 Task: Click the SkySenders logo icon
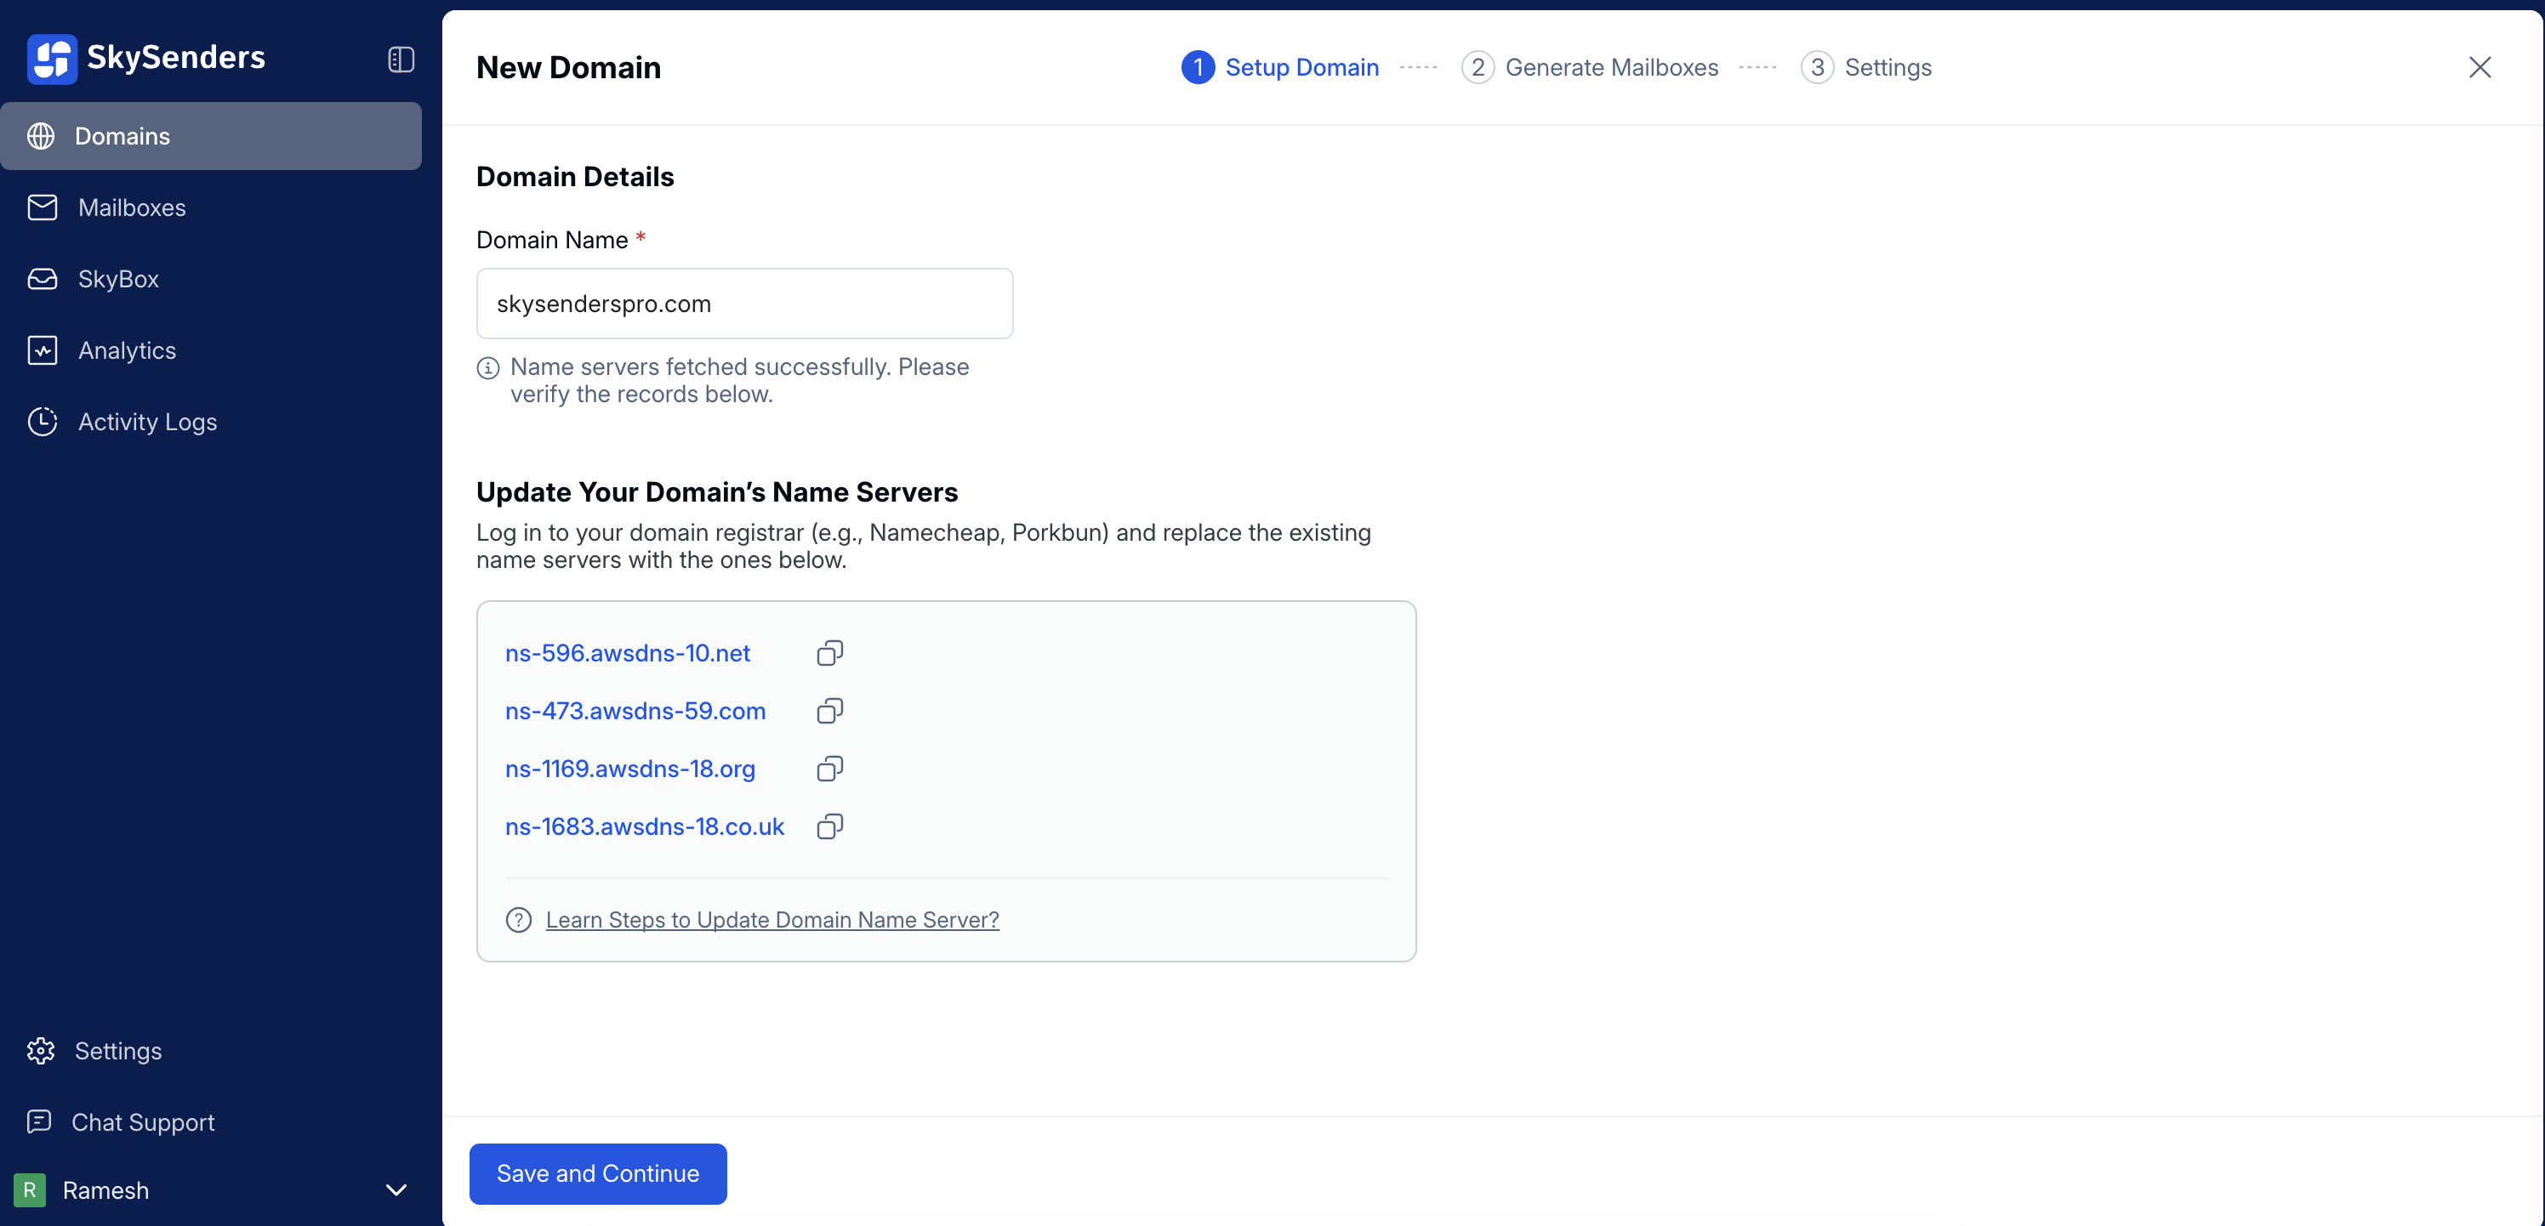click(x=51, y=59)
